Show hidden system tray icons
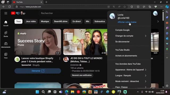Viewport: 170px width, 95px height. coord(138,92)
